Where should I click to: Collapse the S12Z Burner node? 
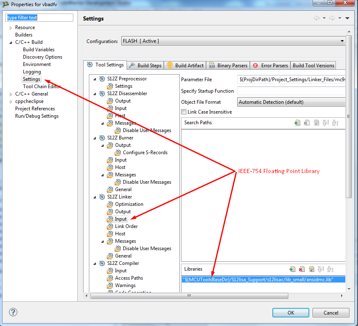[95, 138]
